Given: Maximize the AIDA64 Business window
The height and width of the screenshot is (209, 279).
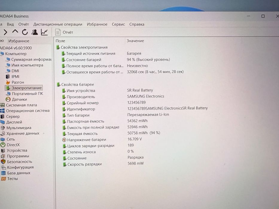Looking at the screenshot, I should pyautogui.click(x=263, y=16).
